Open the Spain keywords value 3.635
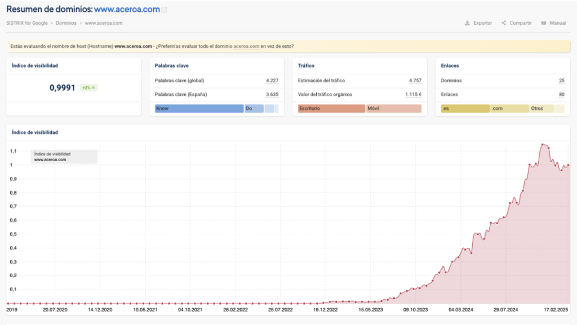The width and height of the screenshot is (577, 325). point(272,95)
